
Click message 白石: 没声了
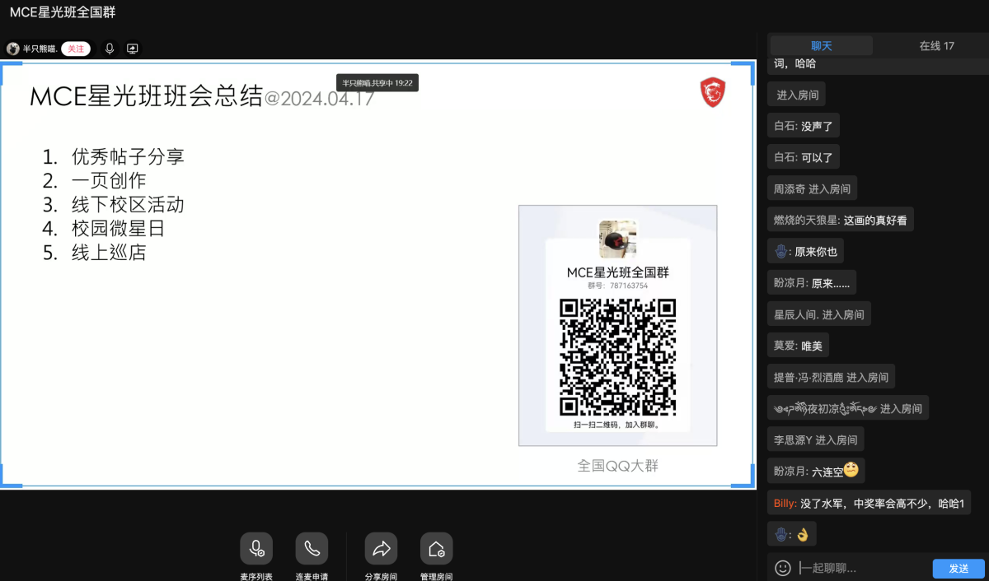coord(804,126)
